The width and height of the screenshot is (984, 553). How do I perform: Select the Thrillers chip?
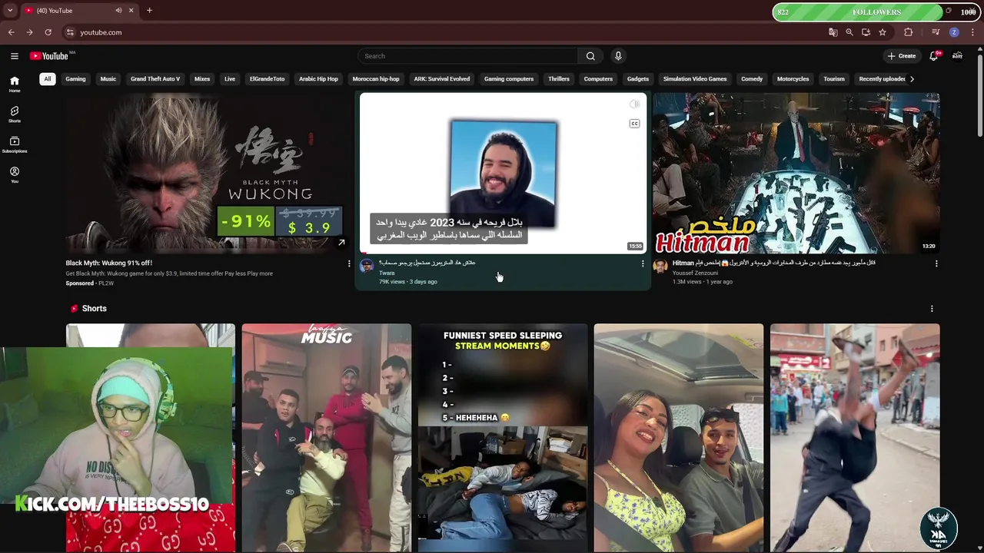[x=559, y=79]
